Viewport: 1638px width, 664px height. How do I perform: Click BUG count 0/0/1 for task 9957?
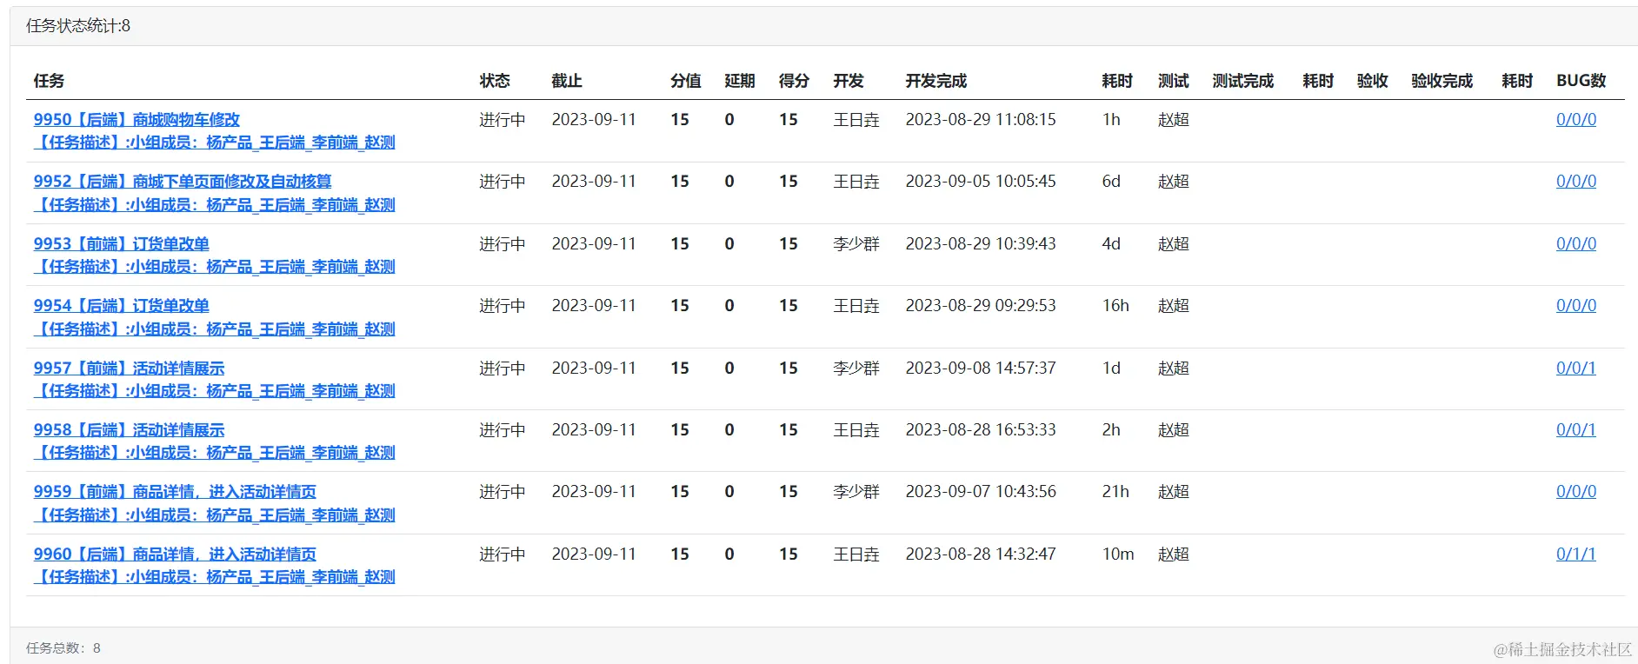click(1575, 369)
